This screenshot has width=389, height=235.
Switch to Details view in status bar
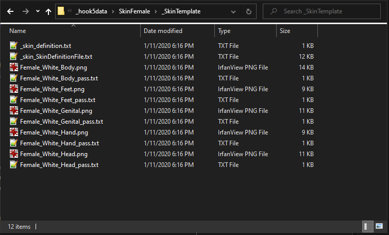367,226
